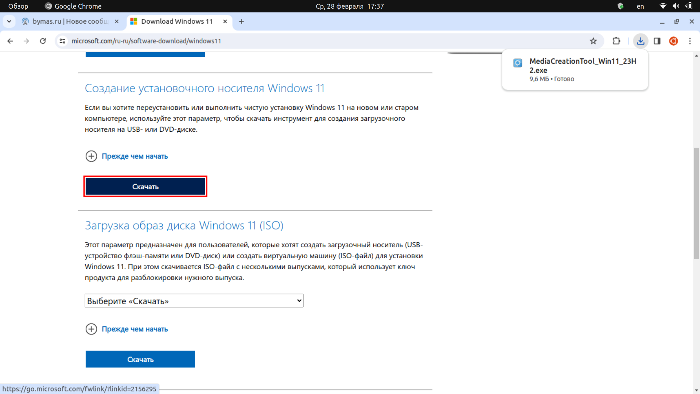Viewport: 700px width, 394px height.
Task: Expand second 'Прежде чем начать' under ISO
Action: click(x=135, y=329)
